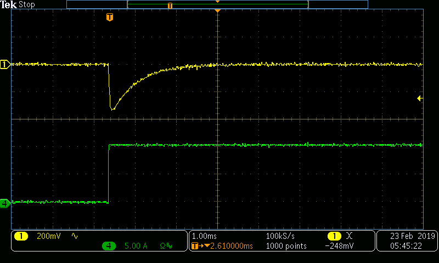
Task: Click the channel 1 bandwidth limit symbol
Action: point(75,236)
